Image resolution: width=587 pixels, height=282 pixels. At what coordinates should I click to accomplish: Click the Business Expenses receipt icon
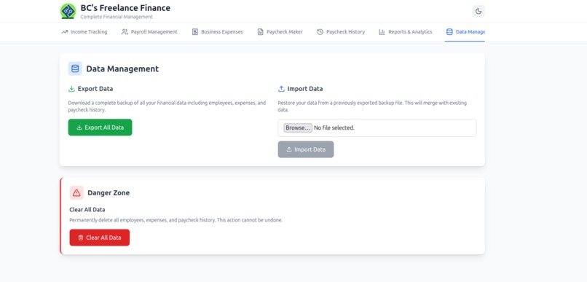[x=195, y=32]
